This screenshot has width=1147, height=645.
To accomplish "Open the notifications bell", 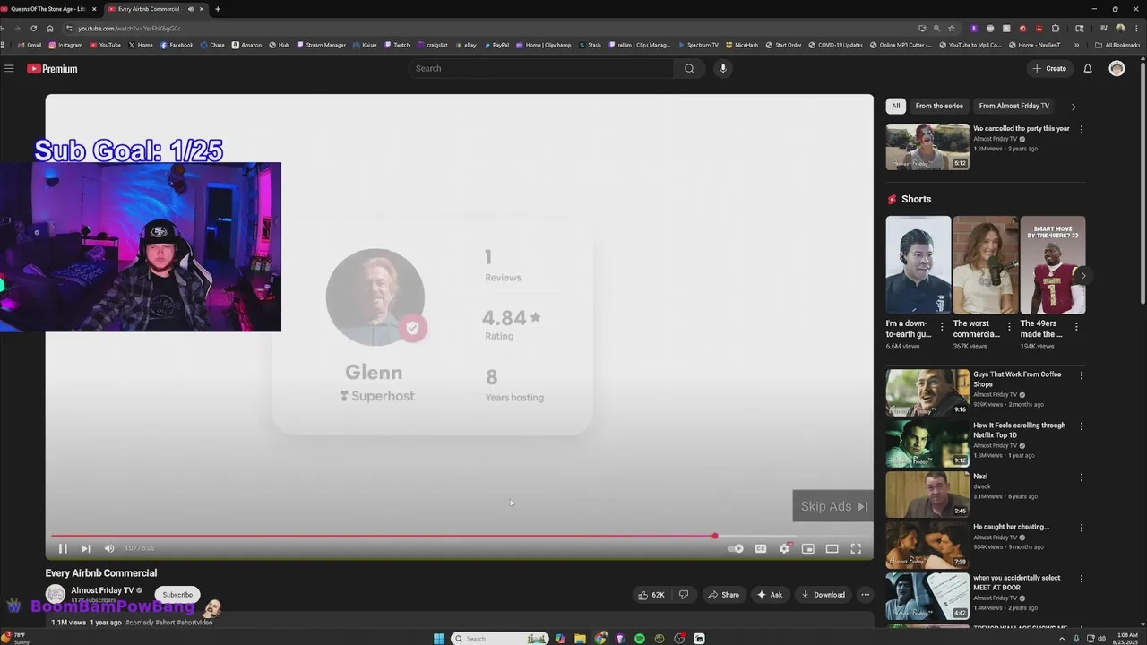I will point(1088,68).
